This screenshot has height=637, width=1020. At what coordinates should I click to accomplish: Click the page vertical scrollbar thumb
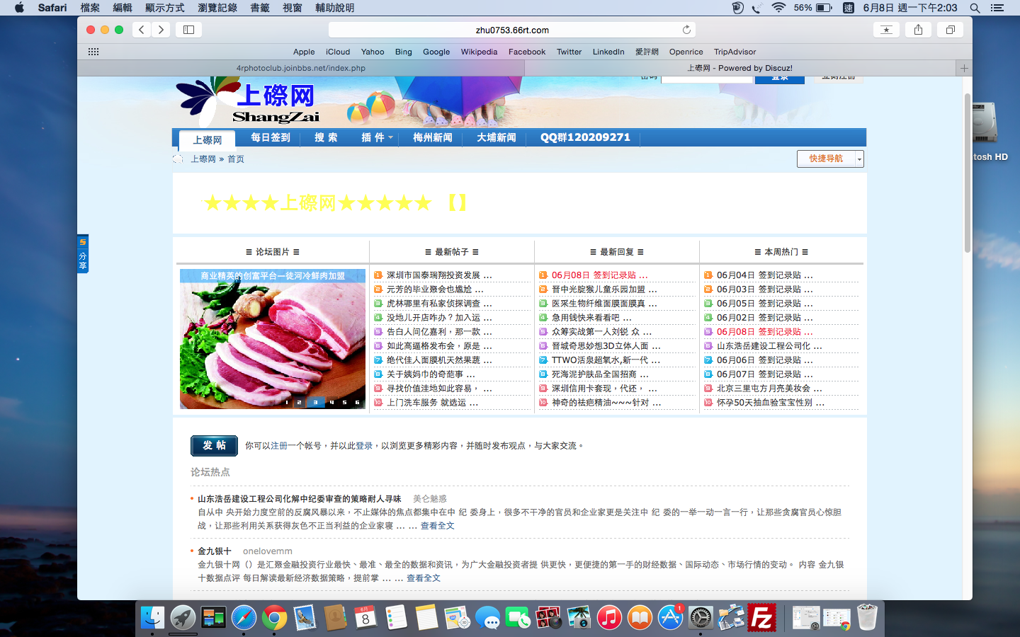[968, 172]
